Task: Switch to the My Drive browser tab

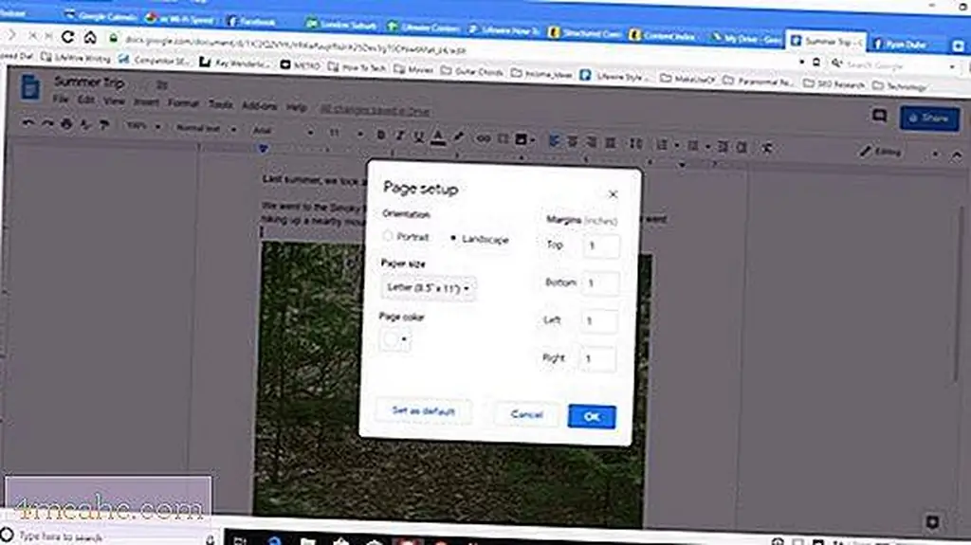Action: pyautogui.click(x=747, y=39)
